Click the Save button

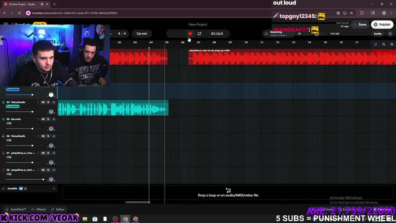(x=359, y=24)
